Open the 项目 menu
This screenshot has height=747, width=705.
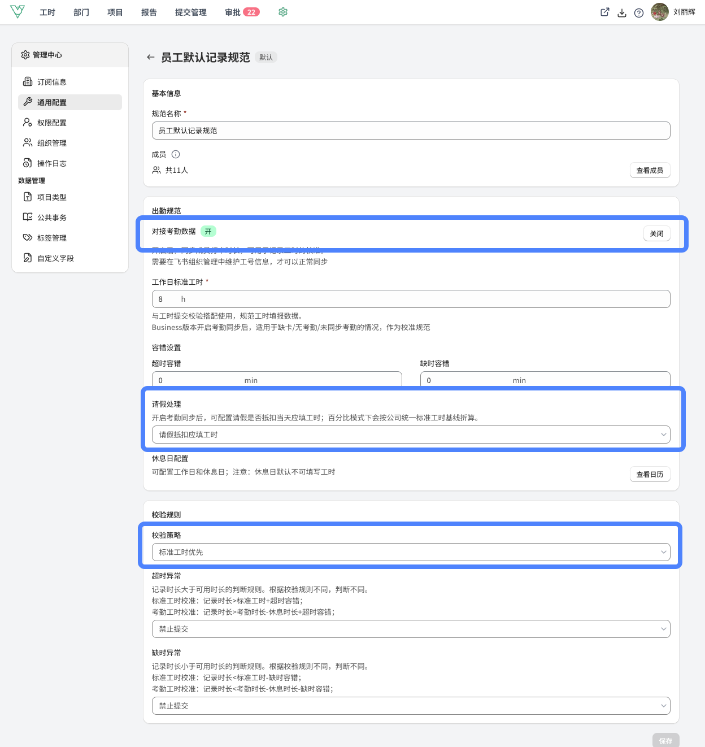(x=115, y=12)
